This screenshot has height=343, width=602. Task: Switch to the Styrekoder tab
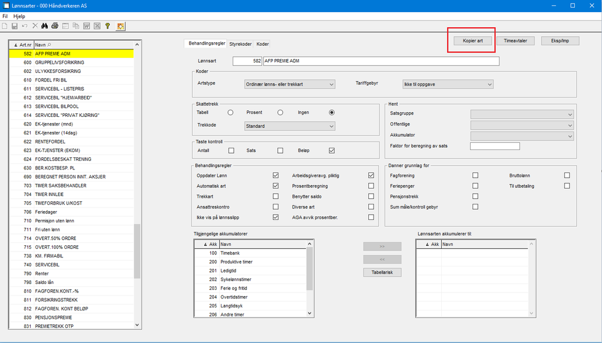tap(240, 44)
